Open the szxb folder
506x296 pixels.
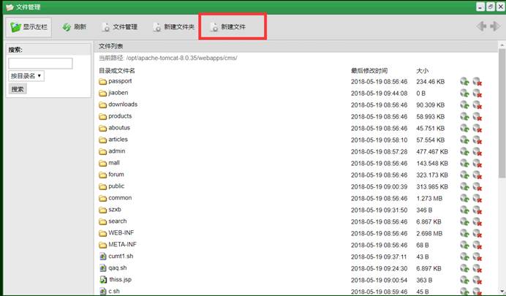(115, 209)
